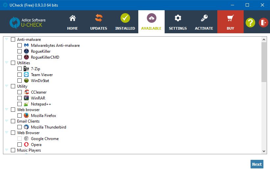The image size is (270, 175).
Task: Check the Music Players category checkbox
Action: coord(13,150)
